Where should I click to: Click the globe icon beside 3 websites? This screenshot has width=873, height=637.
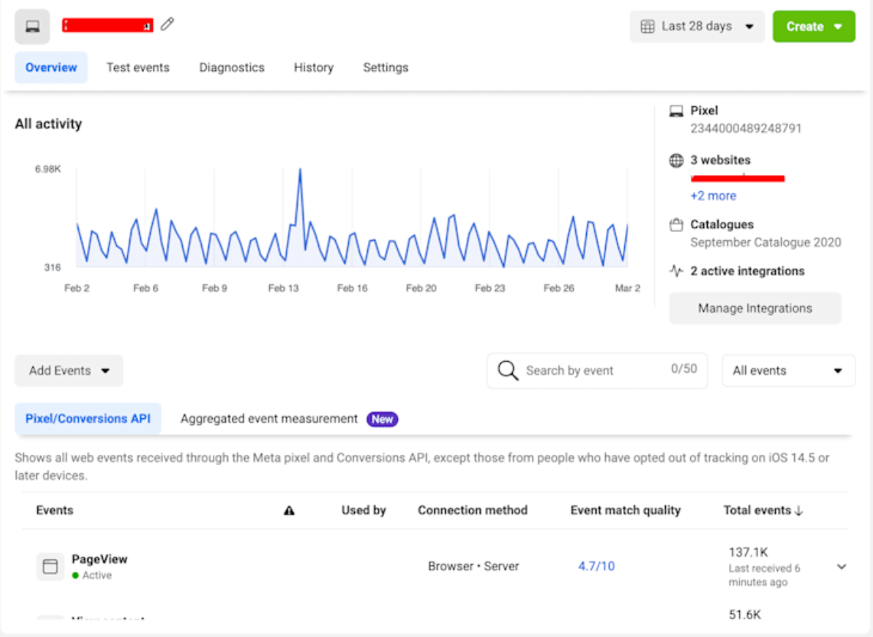pos(676,161)
